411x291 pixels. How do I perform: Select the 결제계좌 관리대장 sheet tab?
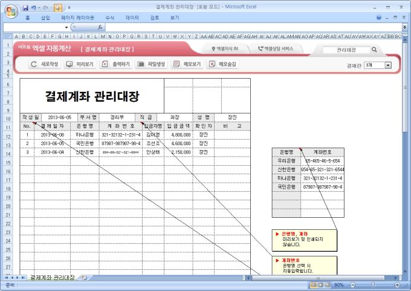pyautogui.click(x=52, y=277)
